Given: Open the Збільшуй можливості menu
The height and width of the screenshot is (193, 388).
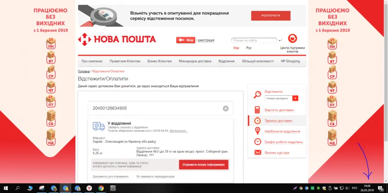Looking at the screenshot, I should tap(258, 61).
